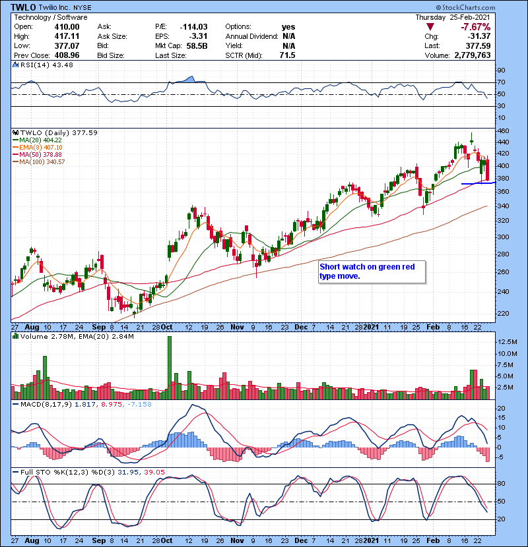Image resolution: width=528 pixels, height=547 pixels.
Task: Click the 90 label on the RSI axis
Action: click(x=501, y=70)
